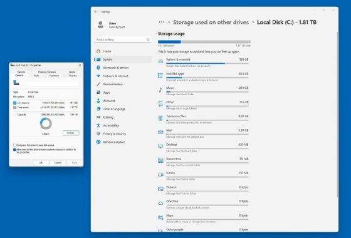Image resolution: width=351 pixels, height=238 pixels.
Task: Open Privacy & security shield icon
Action: (x=98, y=134)
